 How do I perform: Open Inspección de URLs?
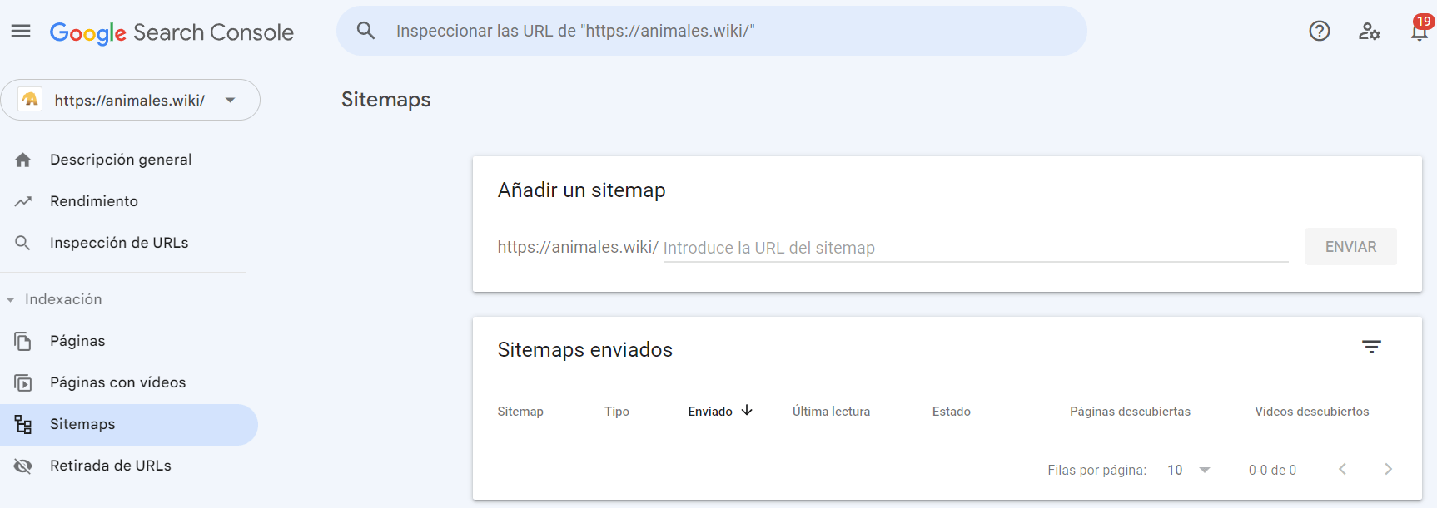[119, 243]
